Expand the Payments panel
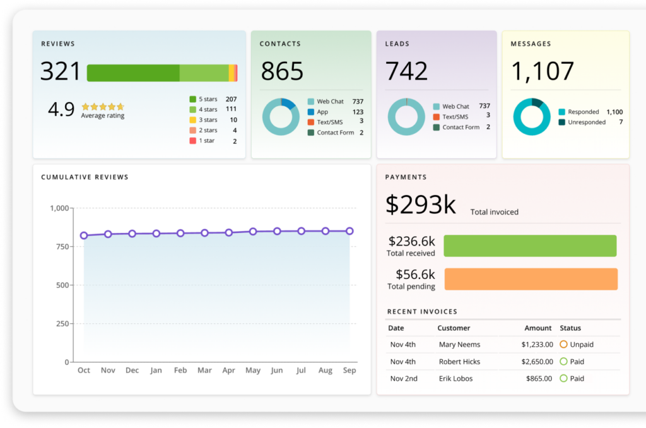 (406, 177)
